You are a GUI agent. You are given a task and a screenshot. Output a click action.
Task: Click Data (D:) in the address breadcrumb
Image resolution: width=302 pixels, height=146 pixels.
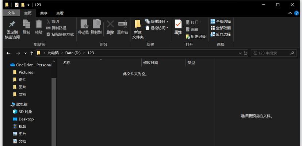[x=73, y=53]
